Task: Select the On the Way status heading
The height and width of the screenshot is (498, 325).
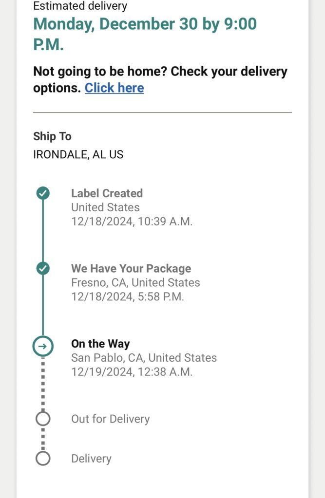Action: tap(100, 344)
